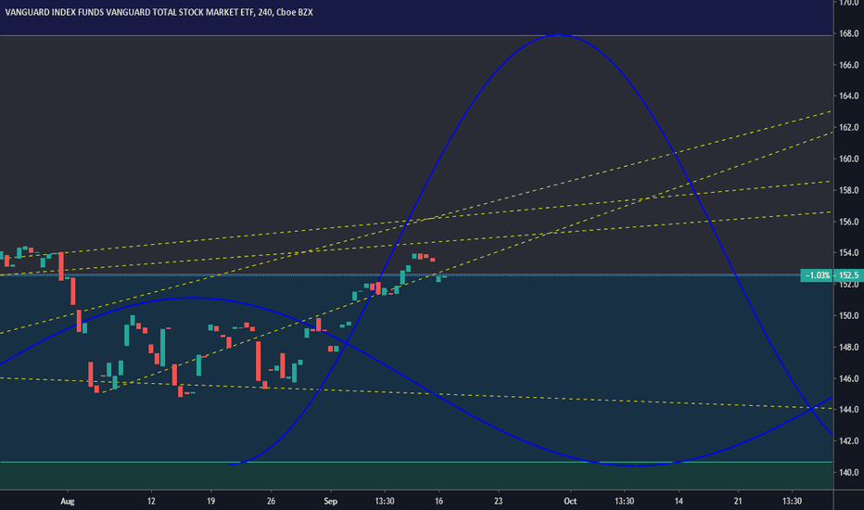Select the horizontal line at 168.0 level
The width and height of the screenshot is (864, 510).
point(416,36)
